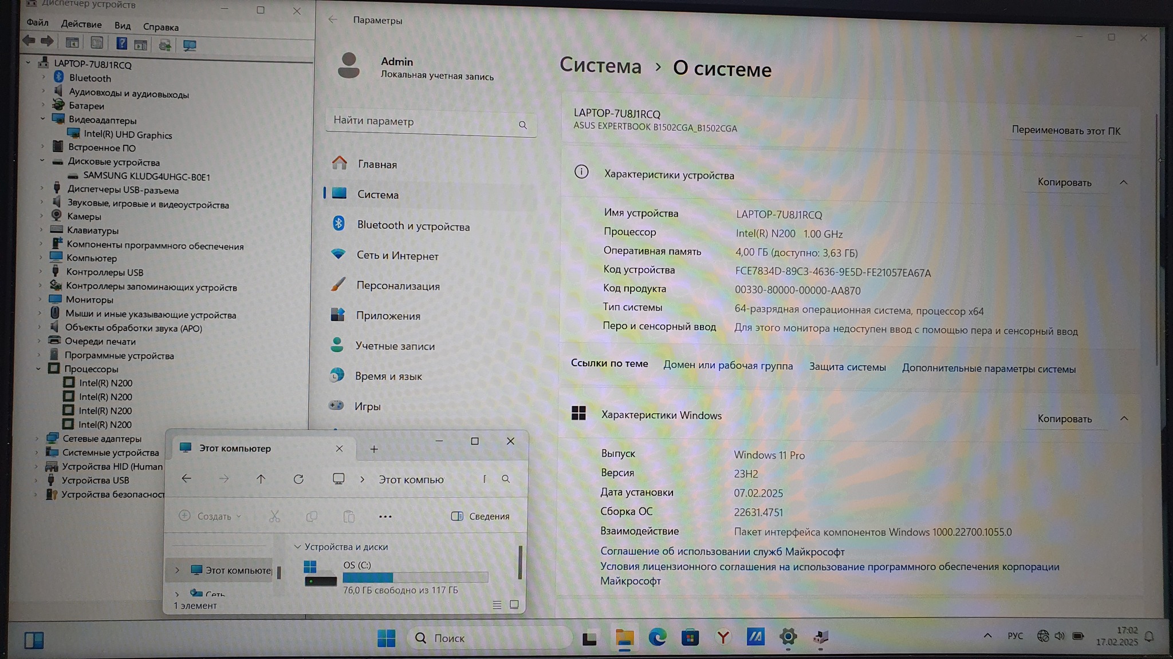Toggle the Details pane (Сведения) button
The height and width of the screenshot is (659, 1173).
tap(481, 517)
